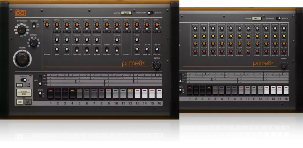The image size is (303, 148).
Task: Toggle step 16 button in left panel
Action: 159,93
